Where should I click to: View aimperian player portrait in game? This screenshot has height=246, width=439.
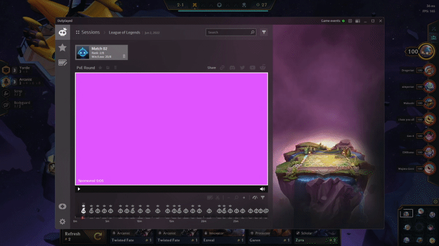click(x=429, y=87)
